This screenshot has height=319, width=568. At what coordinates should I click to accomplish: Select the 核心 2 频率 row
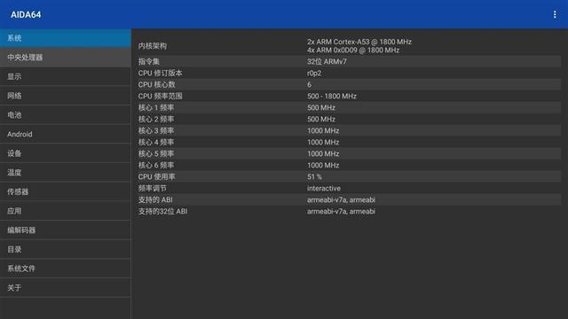click(349, 119)
